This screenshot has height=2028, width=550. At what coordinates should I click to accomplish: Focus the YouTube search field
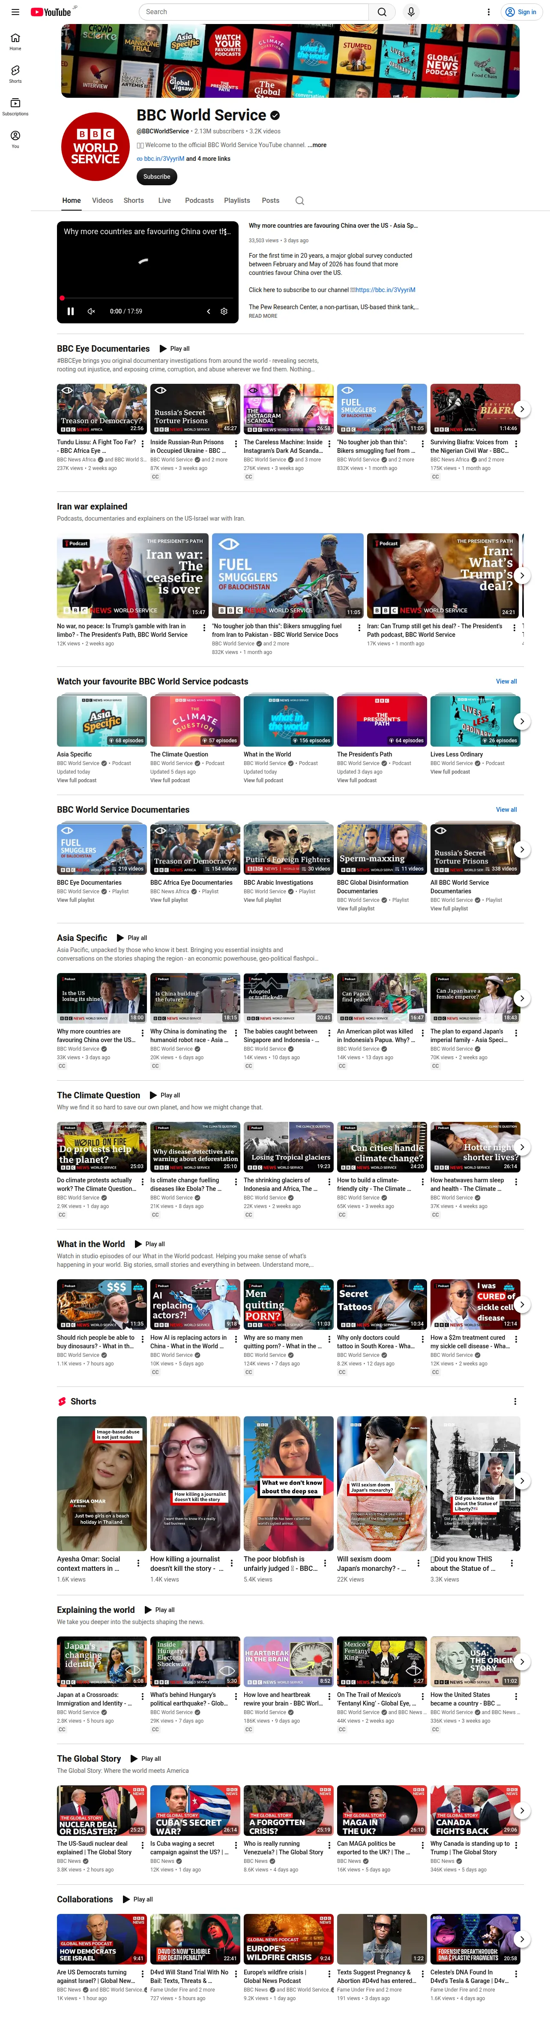(x=254, y=12)
